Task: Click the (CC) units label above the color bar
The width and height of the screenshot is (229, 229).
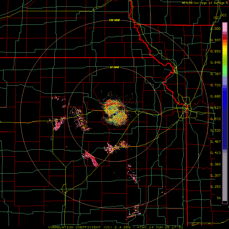Action: tap(217, 18)
